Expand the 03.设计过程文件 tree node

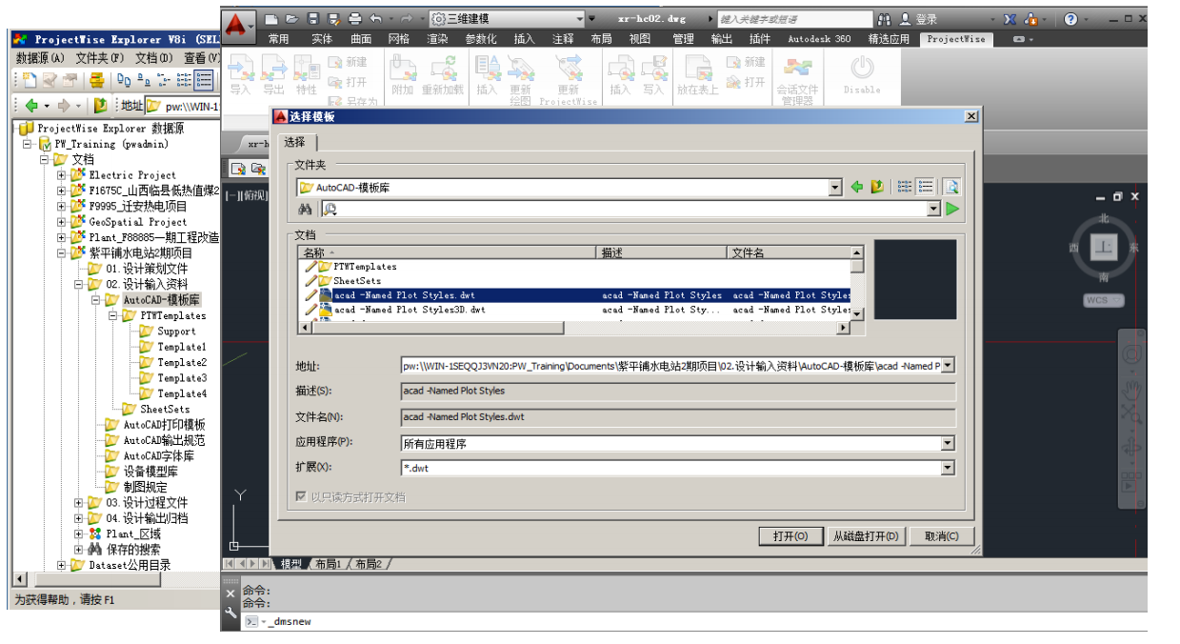tap(79, 502)
